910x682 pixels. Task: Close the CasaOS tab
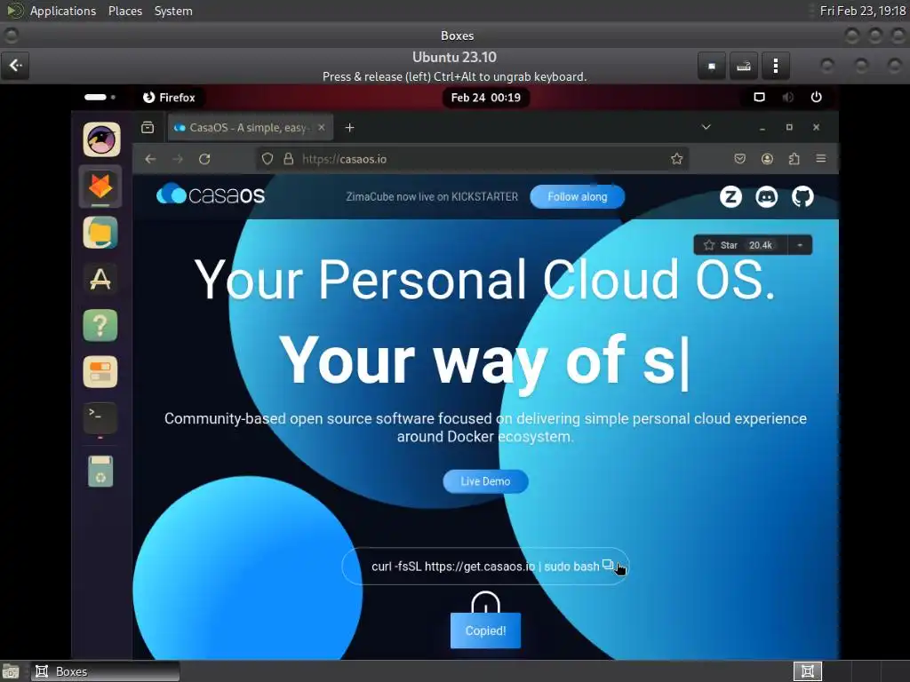(321, 128)
